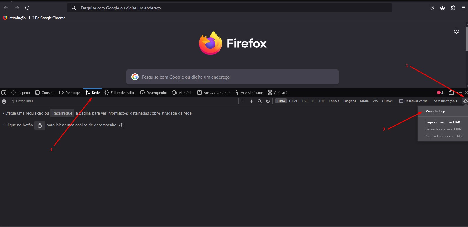Go back with the browser back arrow
Viewport: 468px width, 227px height.
pos(6,8)
